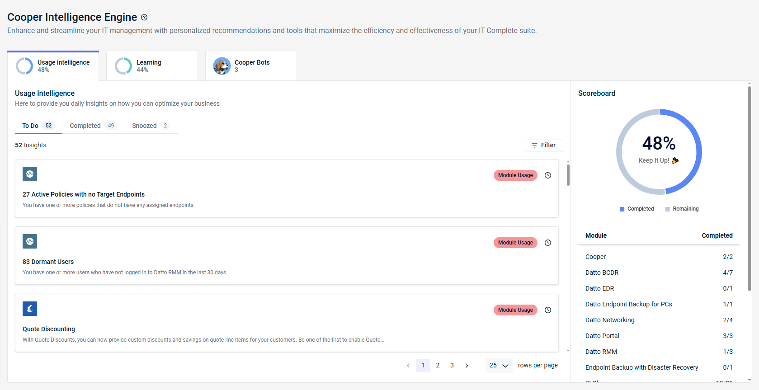Click the Datto Portal module row
Screen dimensions: 759x390
coord(659,336)
